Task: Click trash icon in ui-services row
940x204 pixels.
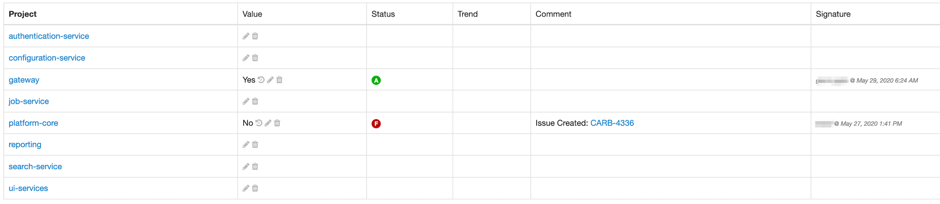Action: [x=255, y=188]
